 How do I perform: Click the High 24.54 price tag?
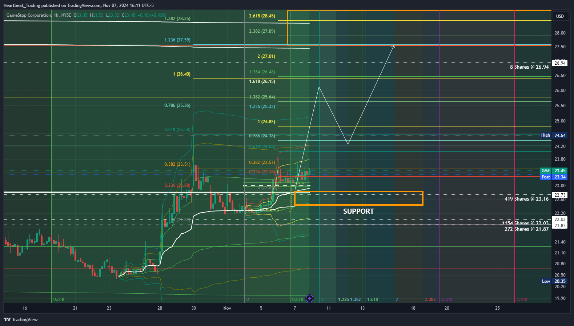coord(553,135)
